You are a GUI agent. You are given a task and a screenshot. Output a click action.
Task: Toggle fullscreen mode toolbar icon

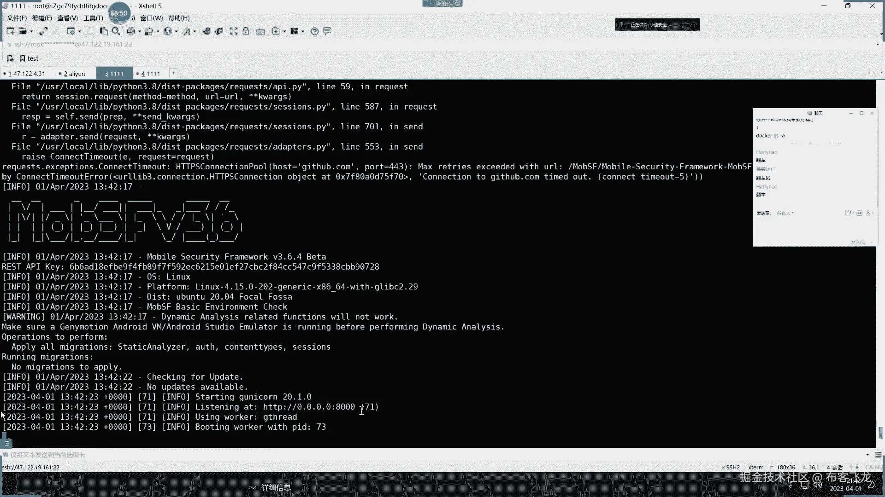tap(234, 31)
